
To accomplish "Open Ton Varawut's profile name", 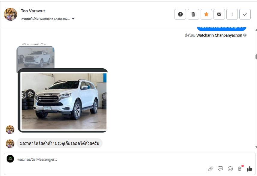I will (x=33, y=11).
